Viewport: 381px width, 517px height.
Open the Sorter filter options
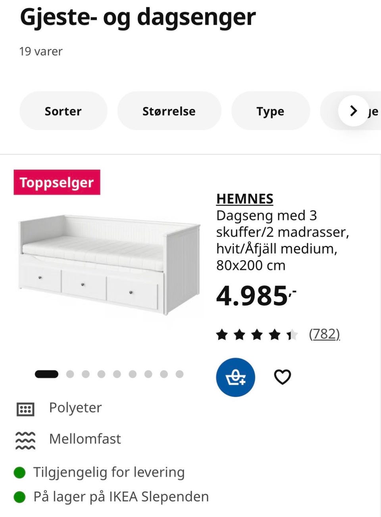point(63,111)
